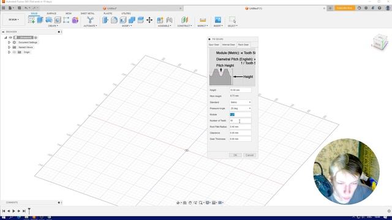Click the Joint tool icon

click(169, 20)
